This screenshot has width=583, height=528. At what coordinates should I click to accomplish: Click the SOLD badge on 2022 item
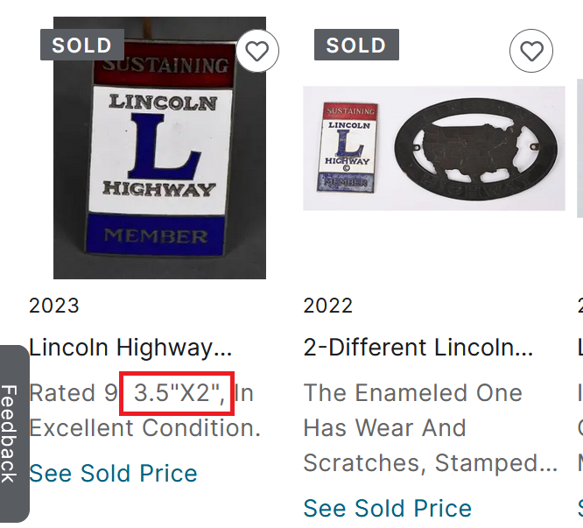click(356, 46)
